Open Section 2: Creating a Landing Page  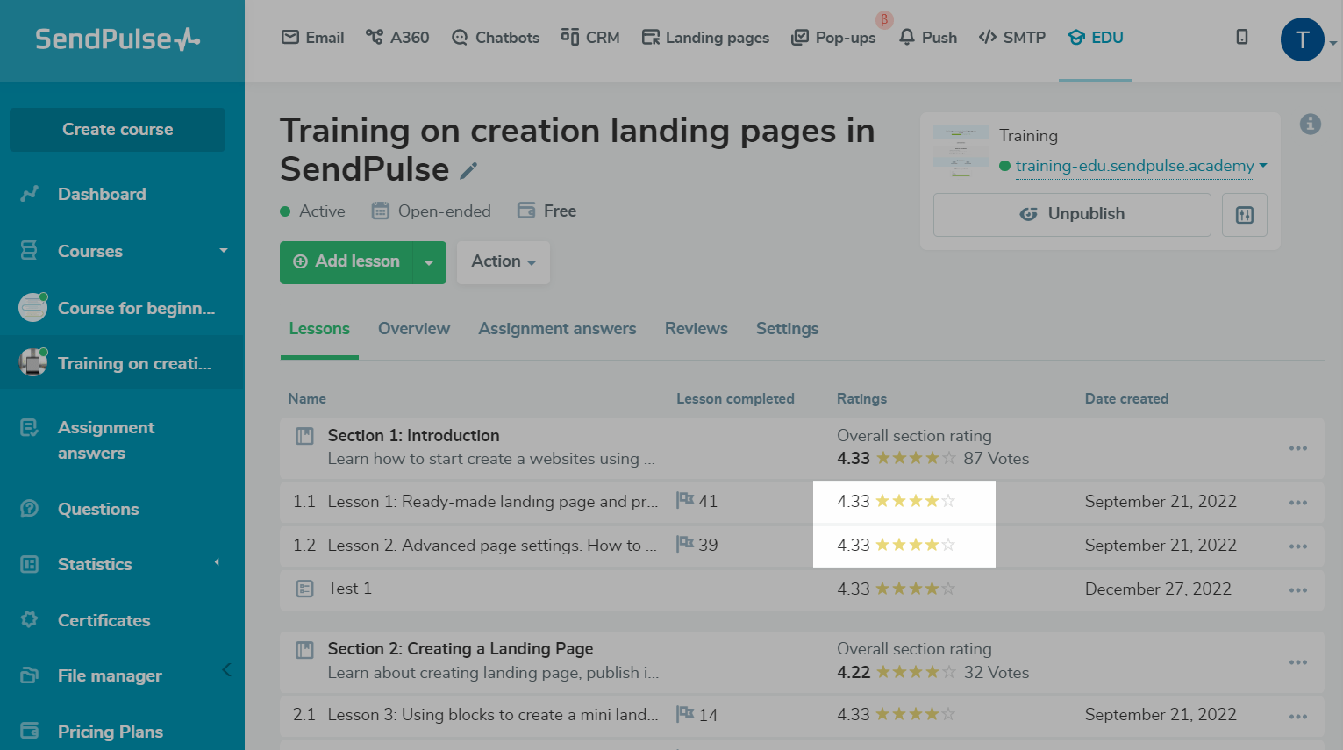coord(461,649)
